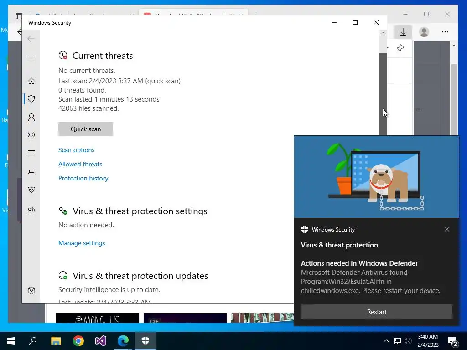This screenshot has height=350, width=467.
Task: Pin the Edge downloads panel
Action: [x=400, y=48]
